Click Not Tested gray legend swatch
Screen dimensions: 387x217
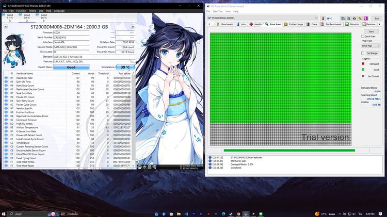click(x=363, y=76)
